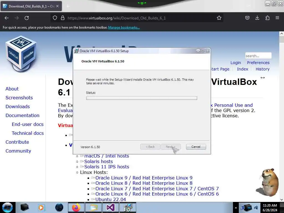Open the taskbar clock showing 11:20 AM

pyautogui.click(x=270, y=208)
